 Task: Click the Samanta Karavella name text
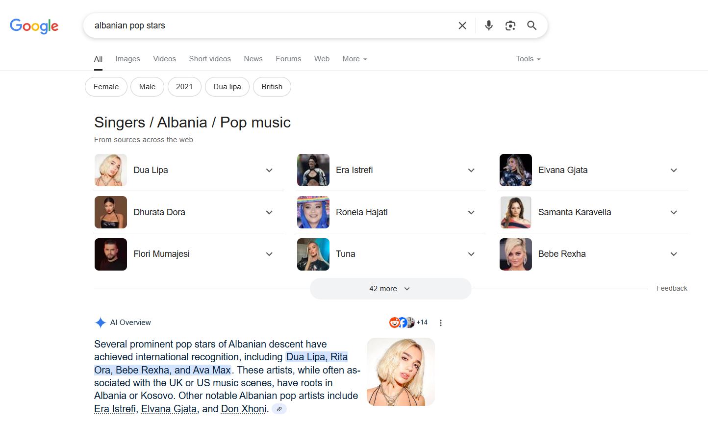point(575,212)
